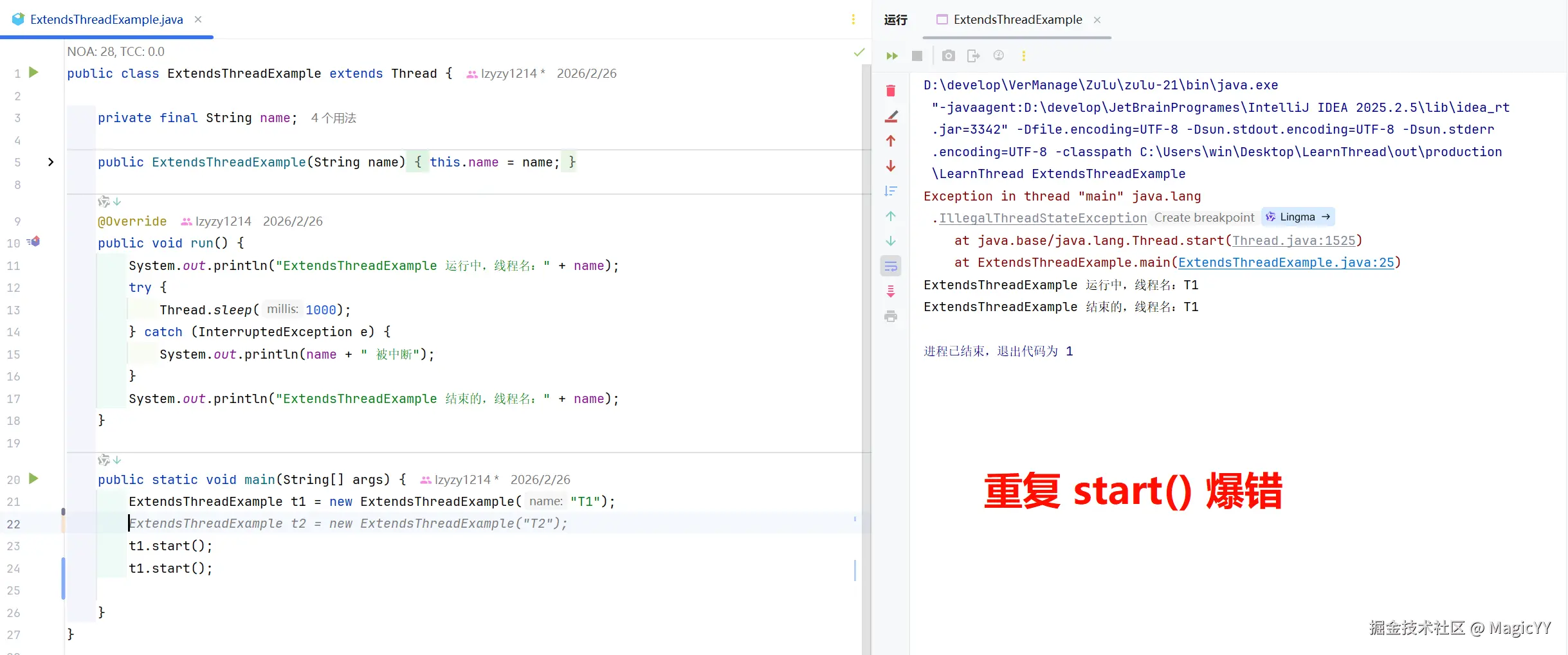Click the camera thread dump icon
The image size is (1568, 655).
(x=948, y=56)
